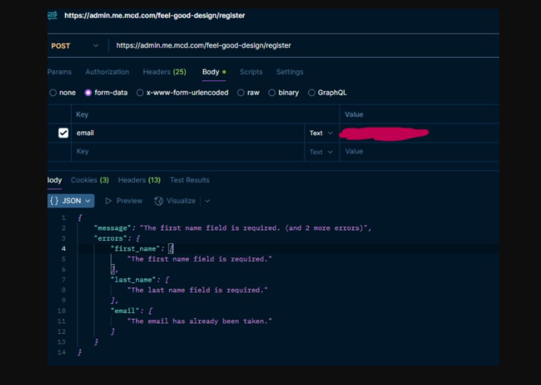Open the response Cookies (3) tab
541x385 pixels.
click(x=90, y=180)
